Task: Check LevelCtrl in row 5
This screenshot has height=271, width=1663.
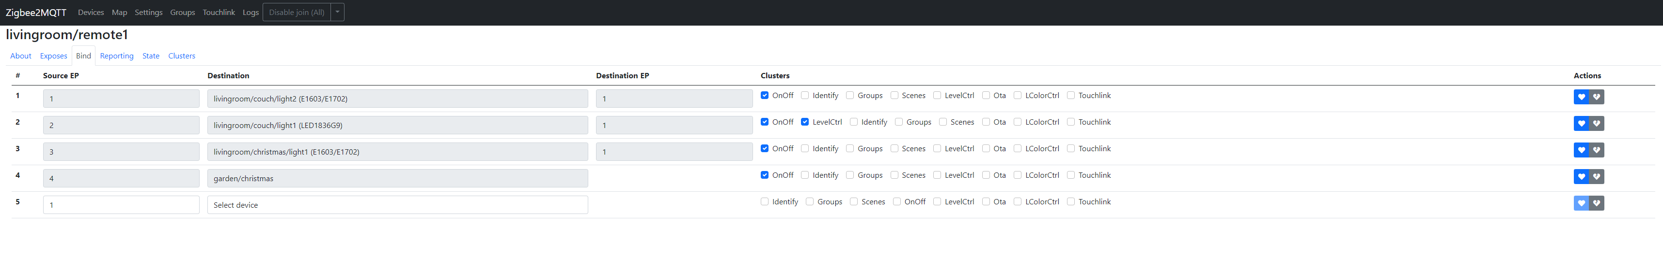Action: [937, 201]
